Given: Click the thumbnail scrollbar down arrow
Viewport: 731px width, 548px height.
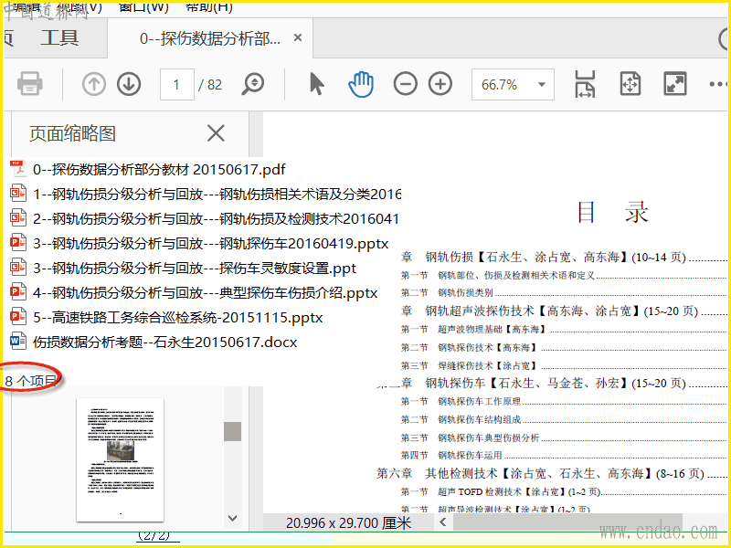Looking at the screenshot, I should click(x=232, y=518).
